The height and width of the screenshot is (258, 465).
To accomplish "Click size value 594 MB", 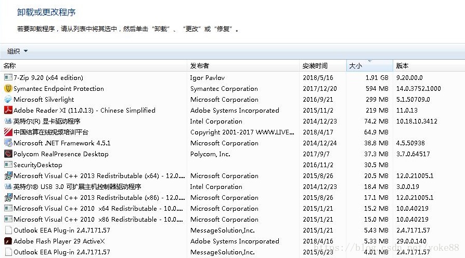I will click(x=377, y=88).
